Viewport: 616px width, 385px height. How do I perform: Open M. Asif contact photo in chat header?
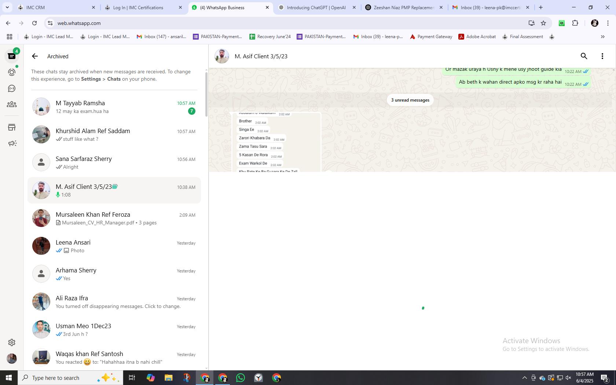[x=222, y=56]
